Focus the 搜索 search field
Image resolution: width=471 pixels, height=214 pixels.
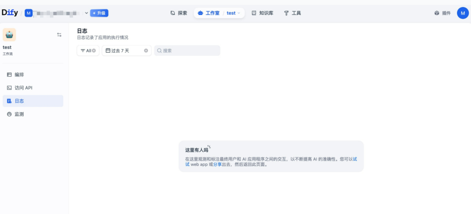pyautogui.click(x=187, y=50)
